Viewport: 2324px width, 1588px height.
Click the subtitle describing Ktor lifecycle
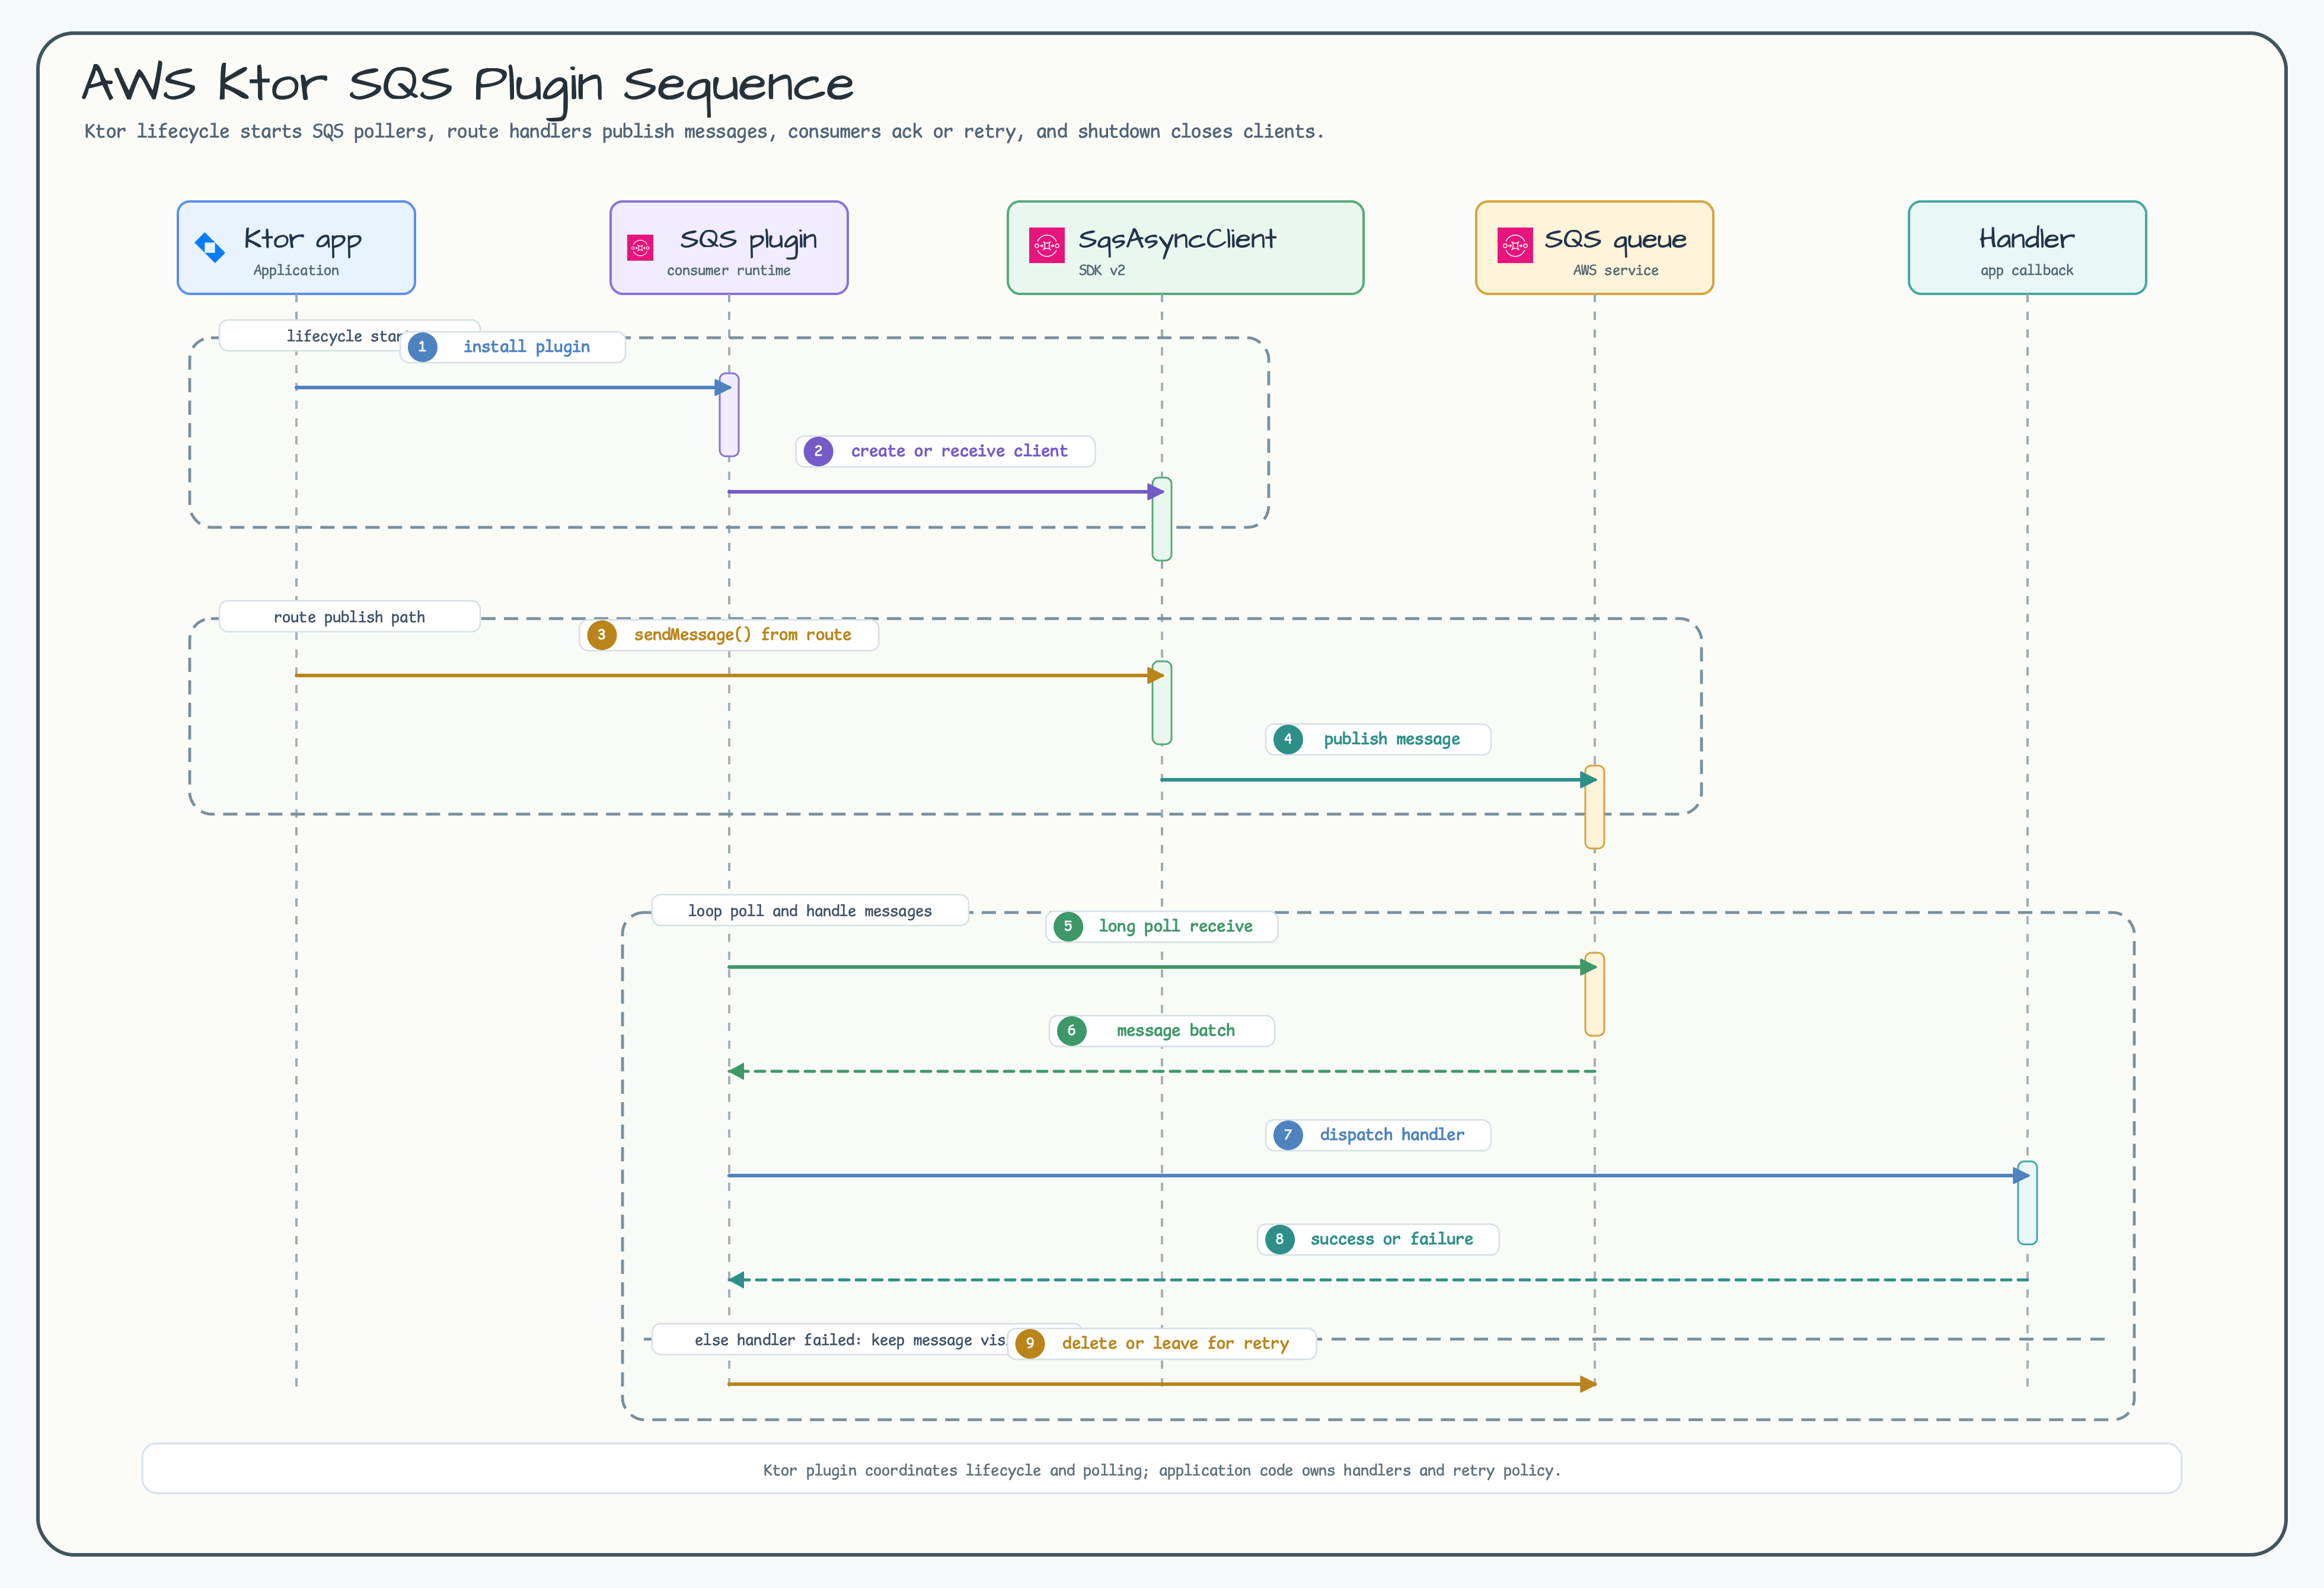click(704, 132)
